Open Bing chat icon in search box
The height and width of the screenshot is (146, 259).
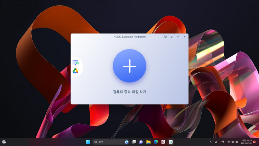(x=127, y=142)
